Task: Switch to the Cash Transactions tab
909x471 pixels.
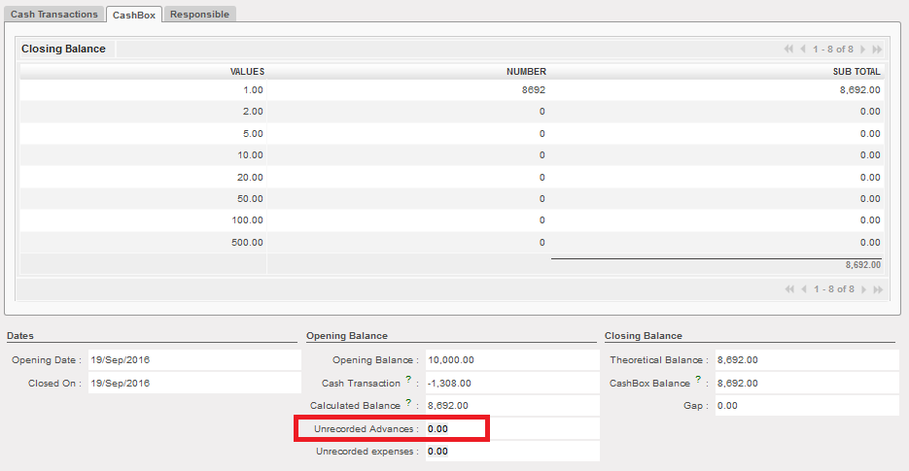Action: 54,15
